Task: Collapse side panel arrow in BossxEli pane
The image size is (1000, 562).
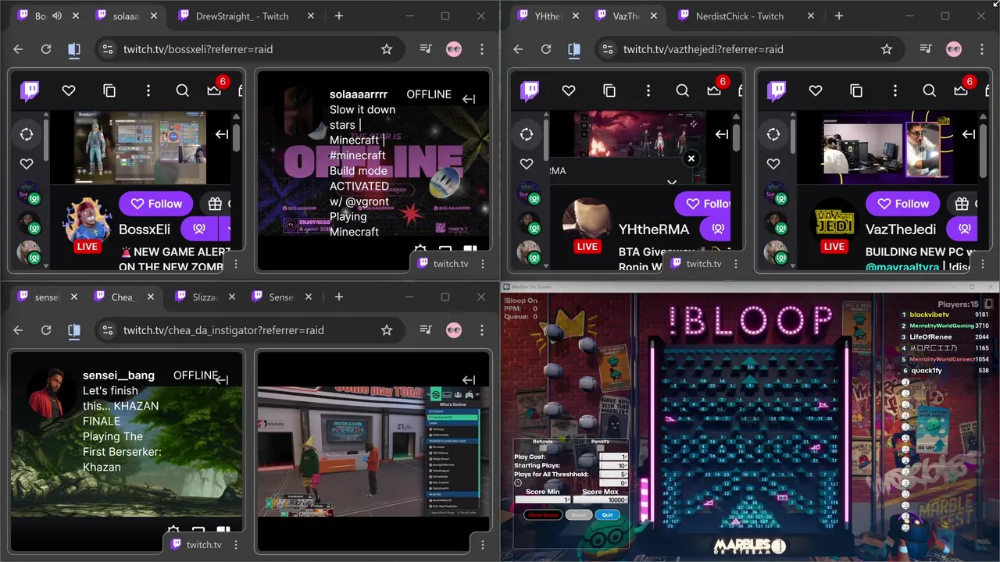Action: click(222, 134)
